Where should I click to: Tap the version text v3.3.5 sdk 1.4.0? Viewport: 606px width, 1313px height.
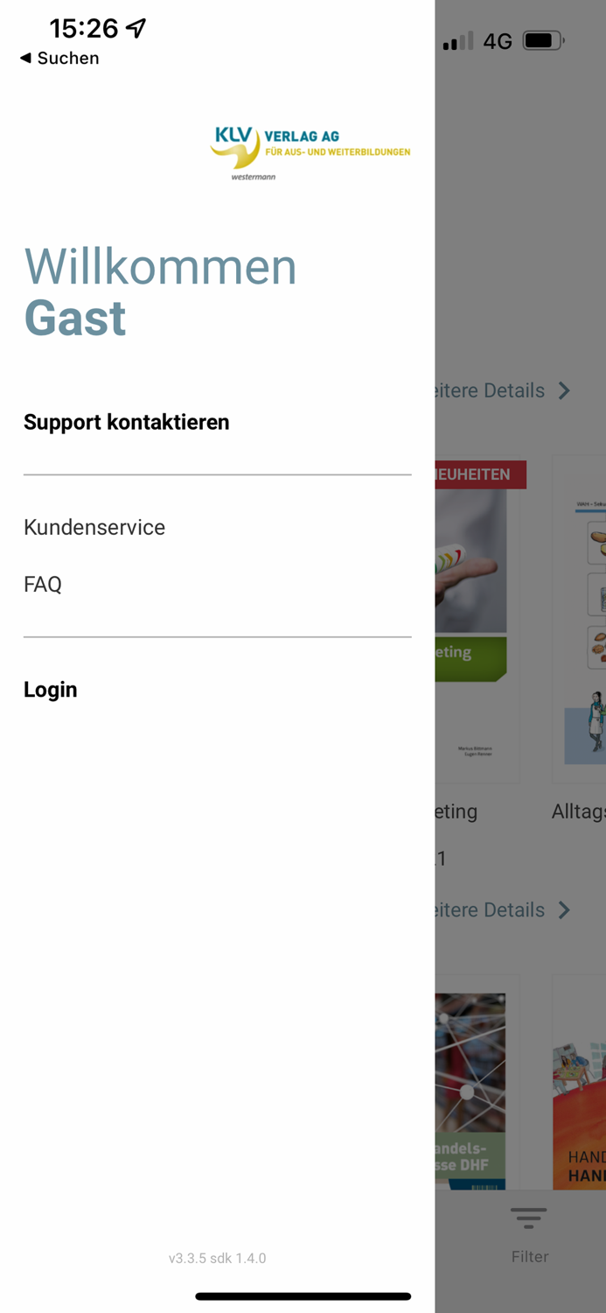[216, 1258]
